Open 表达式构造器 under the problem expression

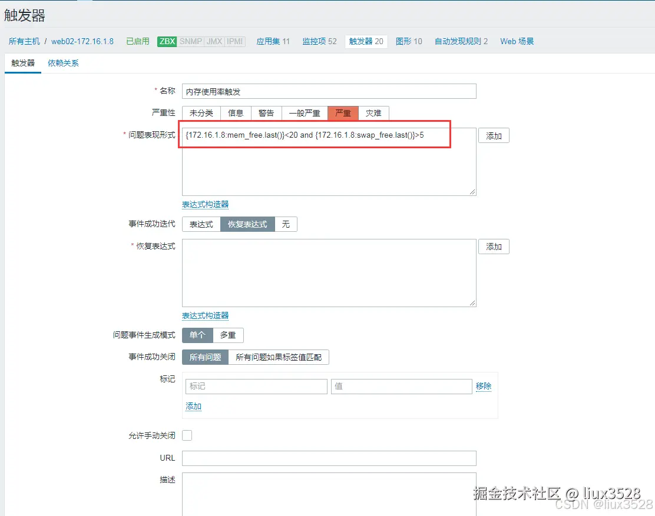pyautogui.click(x=205, y=204)
